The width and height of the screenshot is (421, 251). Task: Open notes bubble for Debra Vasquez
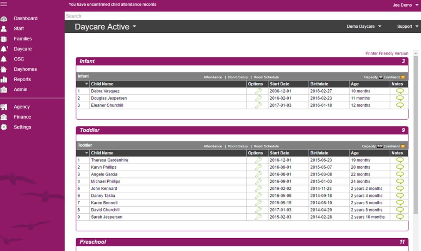point(400,91)
